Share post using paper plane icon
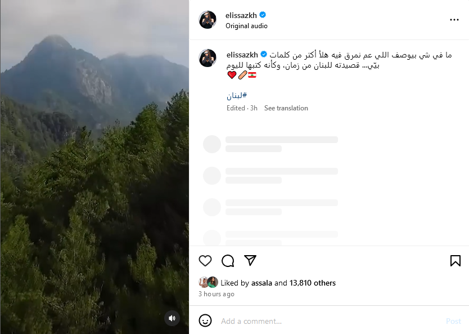469x334 pixels. (250, 260)
